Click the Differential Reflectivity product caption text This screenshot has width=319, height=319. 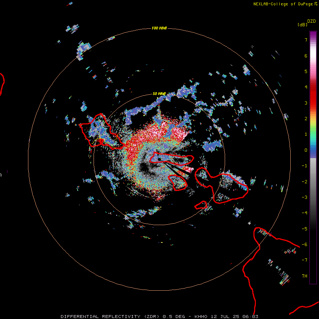[159, 317]
